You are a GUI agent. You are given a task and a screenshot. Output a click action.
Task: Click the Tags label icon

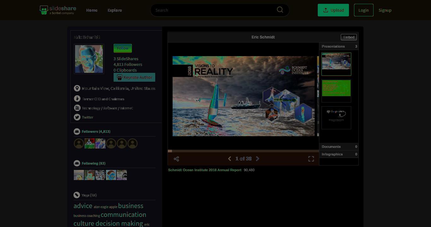pos(77,195)
